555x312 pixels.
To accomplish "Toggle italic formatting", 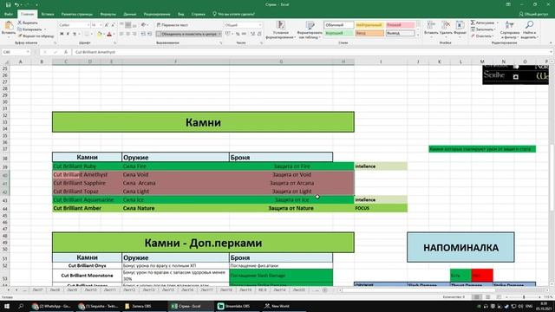I will point(68,34).
